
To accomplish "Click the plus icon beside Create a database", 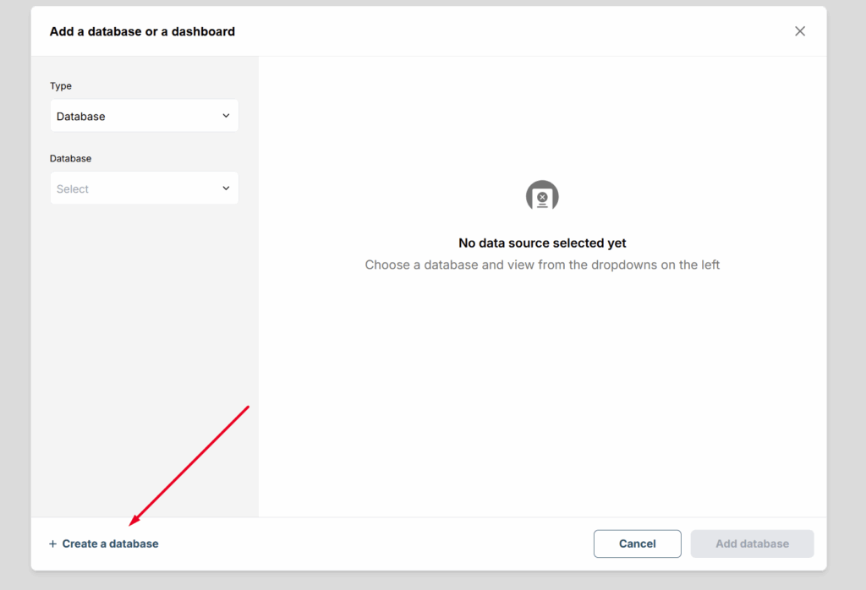I will tap(52, 544).
